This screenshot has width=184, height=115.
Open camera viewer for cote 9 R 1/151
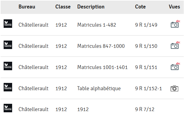[175, 66]
